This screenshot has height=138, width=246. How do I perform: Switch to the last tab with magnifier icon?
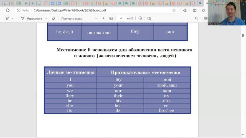click(x=200, y=3)
